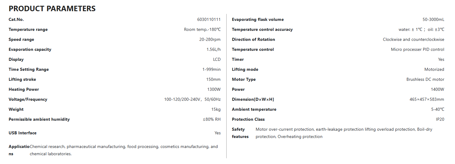Viewport: 455px width, 164px height.
Task: Click the Brushless DC motor value
Action: click(425, 80)
